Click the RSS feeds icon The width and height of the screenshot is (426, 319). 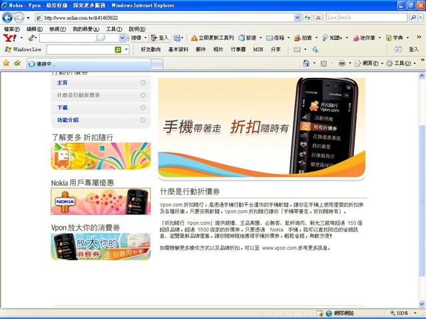pos(323,64)
